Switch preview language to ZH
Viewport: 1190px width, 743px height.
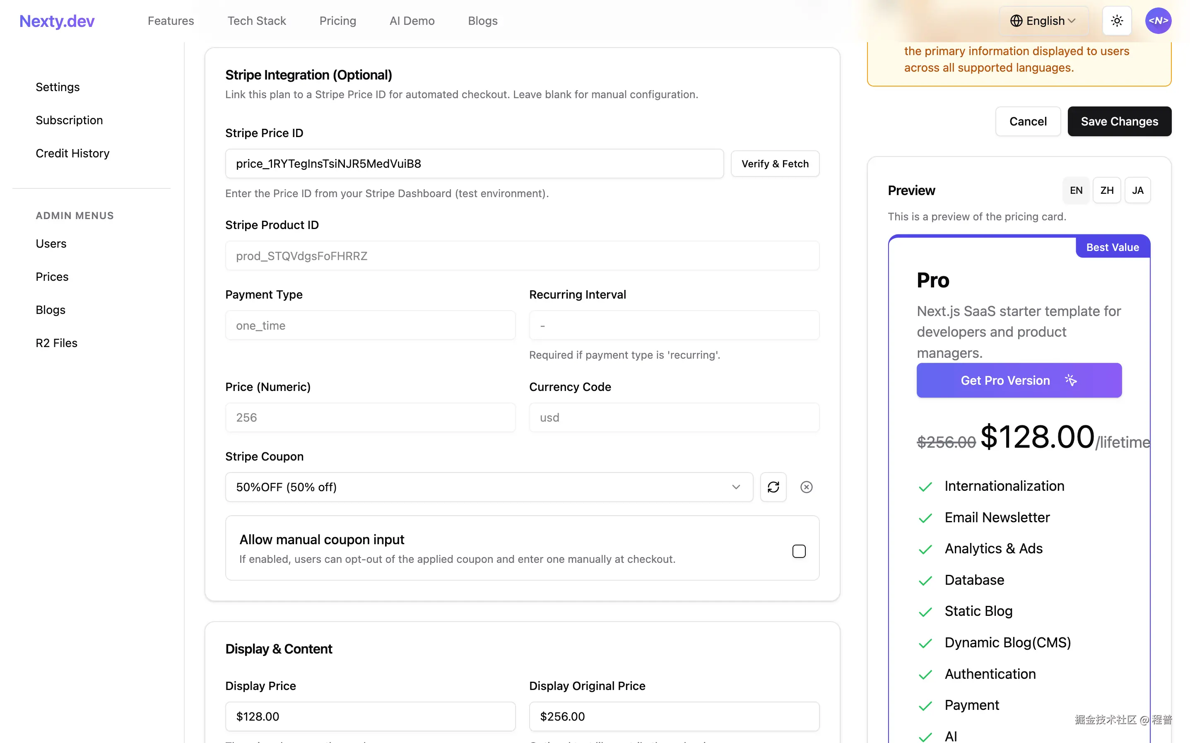point(1107,190)
